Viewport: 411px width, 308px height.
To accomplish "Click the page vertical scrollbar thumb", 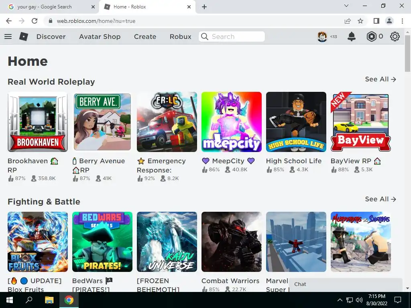I will point(407,53).
